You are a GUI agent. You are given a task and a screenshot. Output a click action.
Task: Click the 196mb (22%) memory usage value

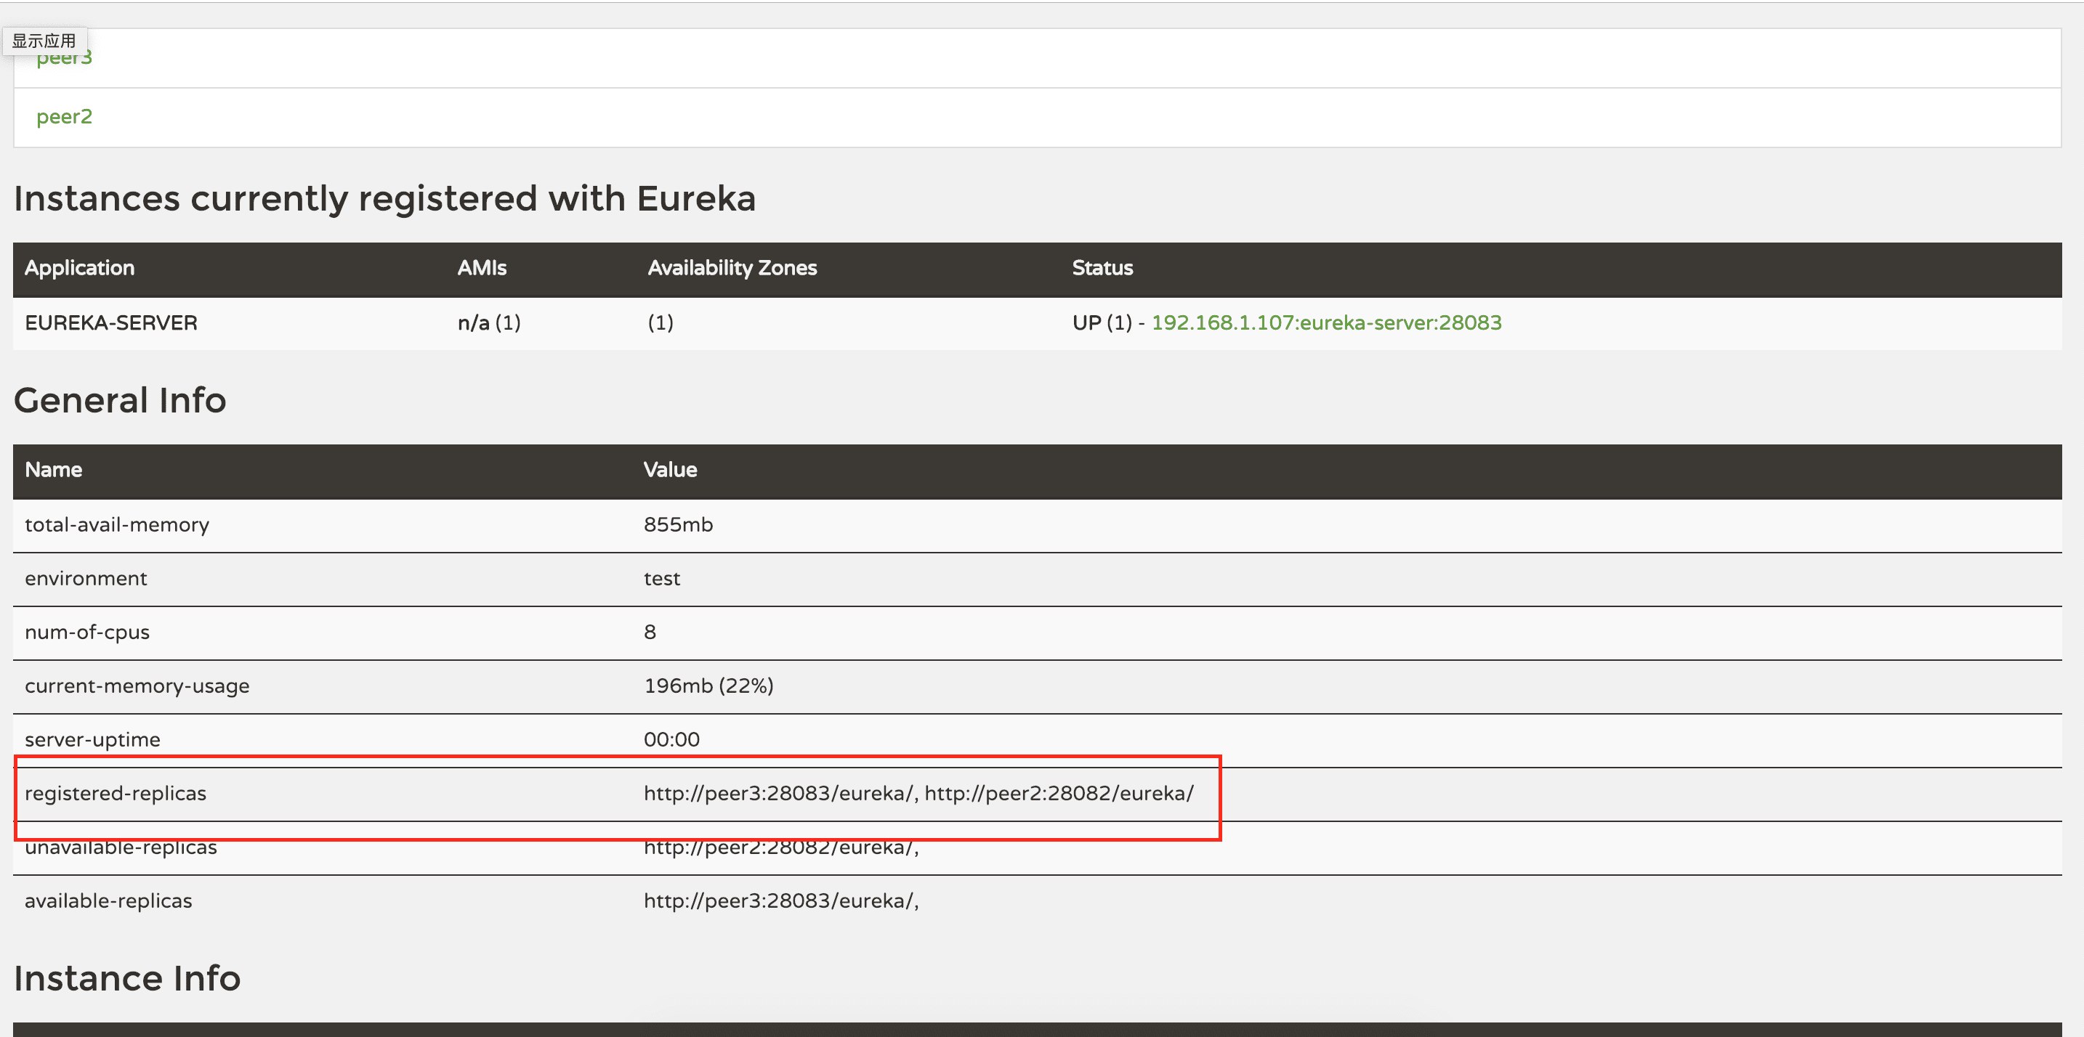click(x=708, y=686)
